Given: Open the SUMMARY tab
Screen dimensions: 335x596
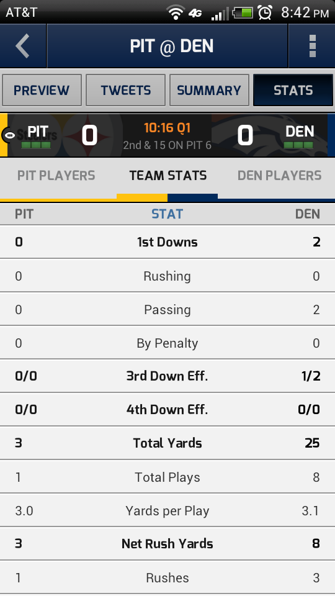Looking at the screenshot, I should [209, 90].
